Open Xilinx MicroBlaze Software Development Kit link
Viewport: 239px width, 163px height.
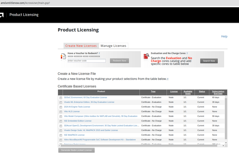(x=100, y=140)
